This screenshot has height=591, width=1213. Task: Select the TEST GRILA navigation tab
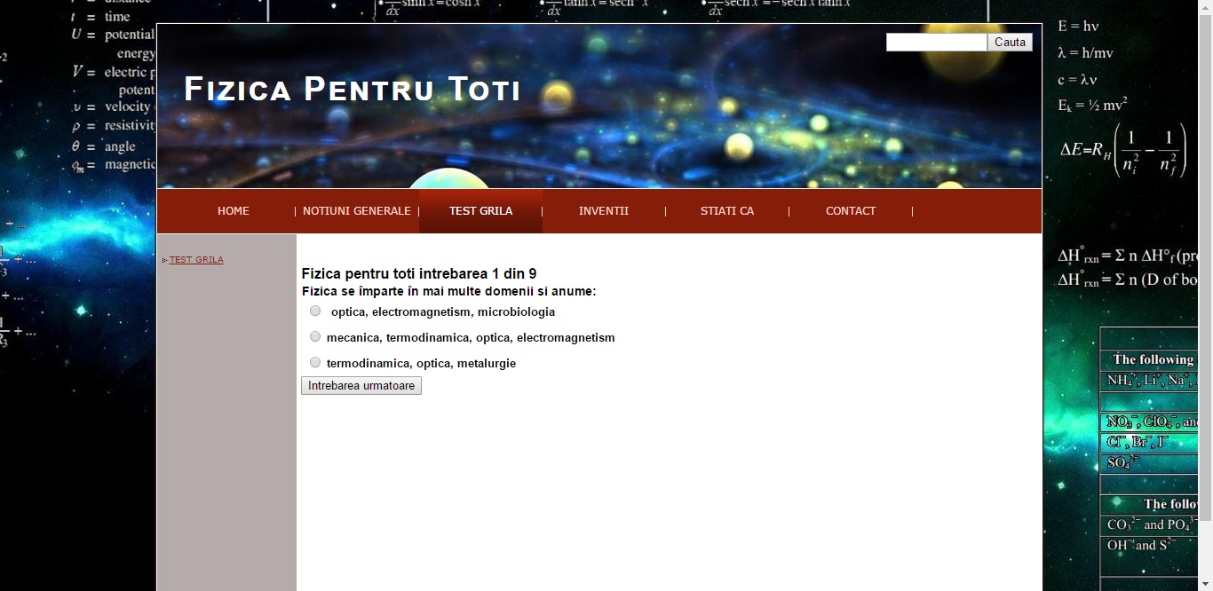(x=480, y=211)
